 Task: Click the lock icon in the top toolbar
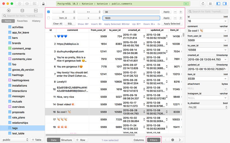pyautogui.click(x=43, y=4)
